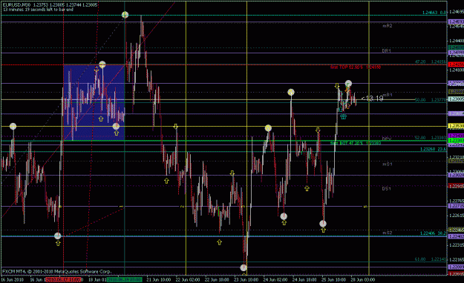Click the Fibonacci '61.80 1.22141' label
This screenshot has height=283, width=464.
pos(431,259)
